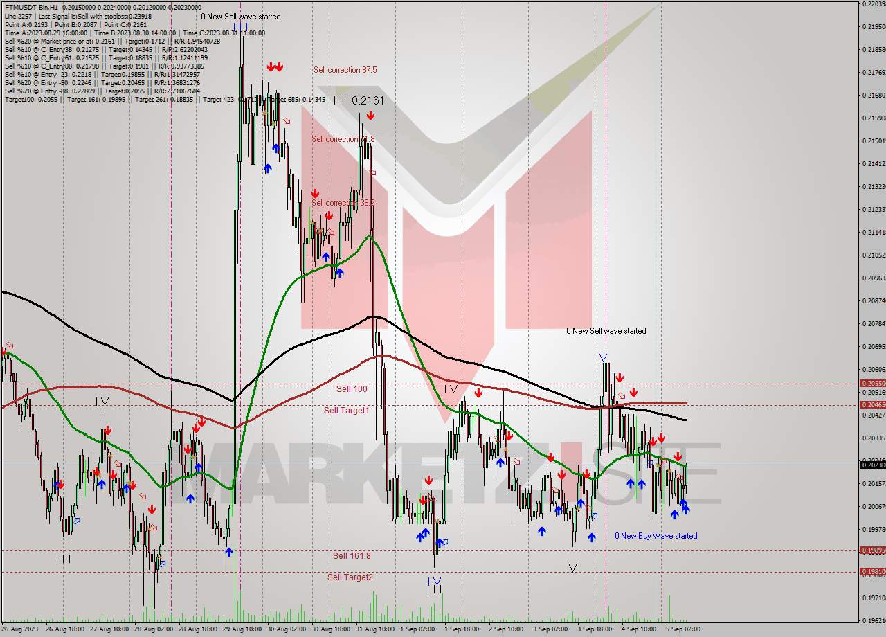Click the 0.20606 price axis label

tap(875, 369)
